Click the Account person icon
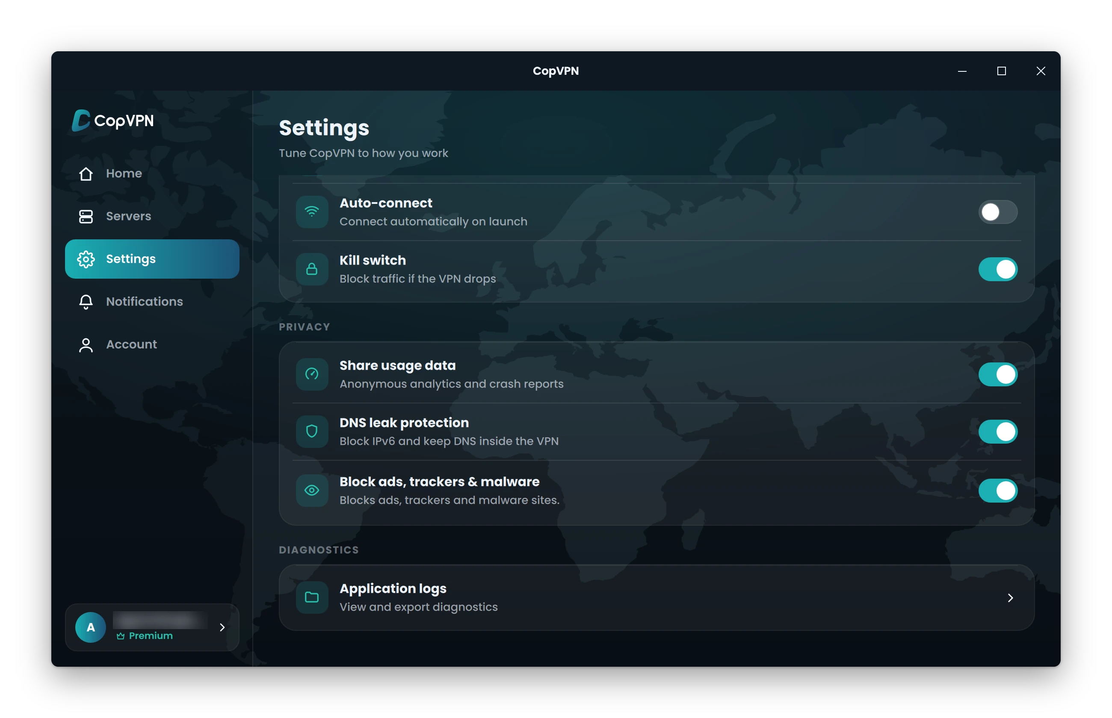1112x718 pixels. [x=86, y=344]
